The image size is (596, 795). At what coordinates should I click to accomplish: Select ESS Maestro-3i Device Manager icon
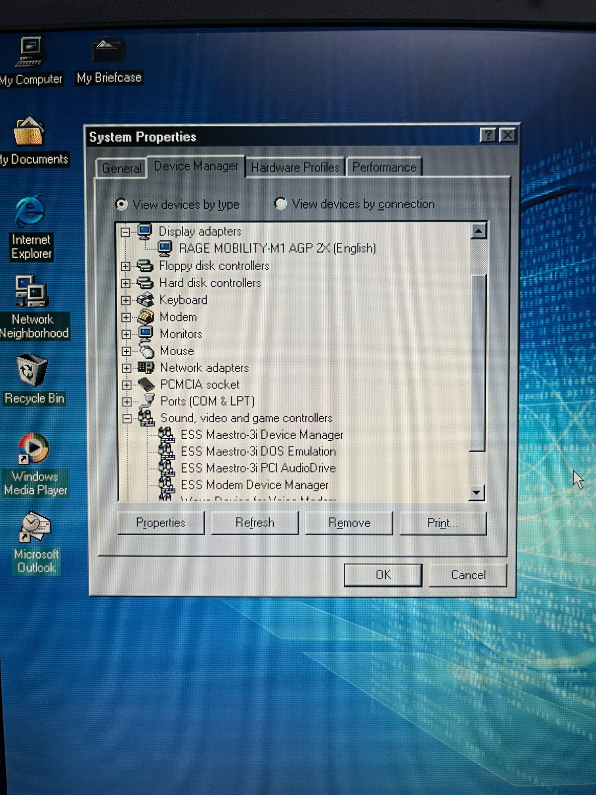pyautogui.click(x=167, y=435)
